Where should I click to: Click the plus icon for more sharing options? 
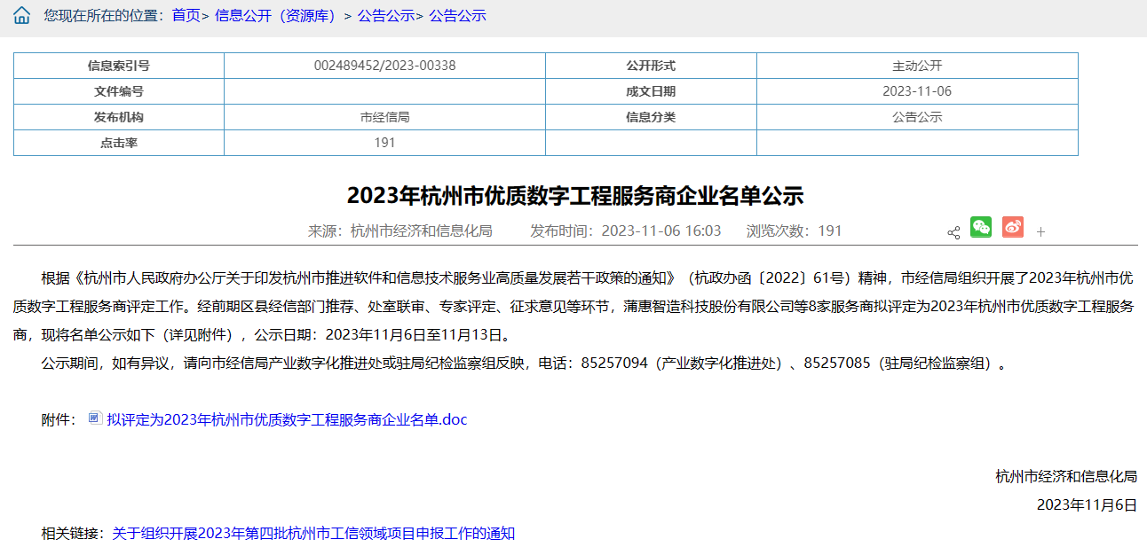[x=1041, y=232]
